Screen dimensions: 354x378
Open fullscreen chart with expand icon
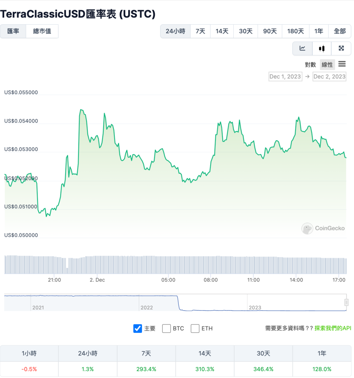tap(341, 48)
